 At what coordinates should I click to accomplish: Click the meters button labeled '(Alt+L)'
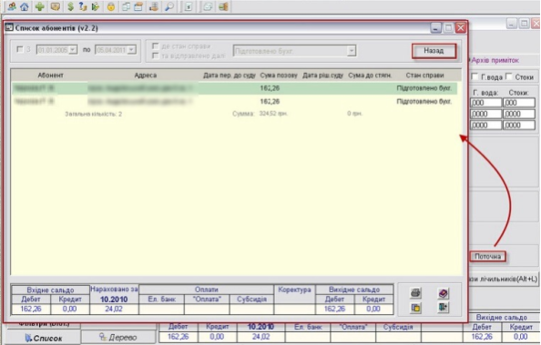[x=504, y=279]
